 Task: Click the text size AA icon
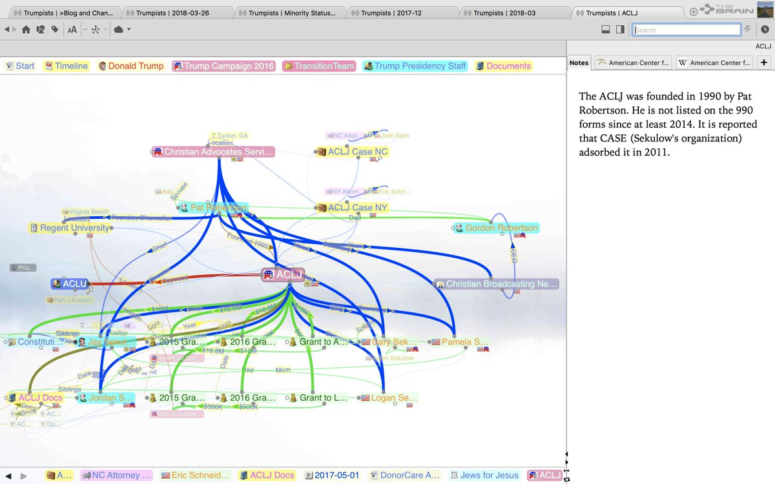72,29
